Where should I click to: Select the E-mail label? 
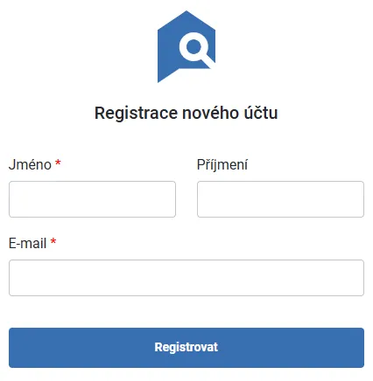click(28, 243)
